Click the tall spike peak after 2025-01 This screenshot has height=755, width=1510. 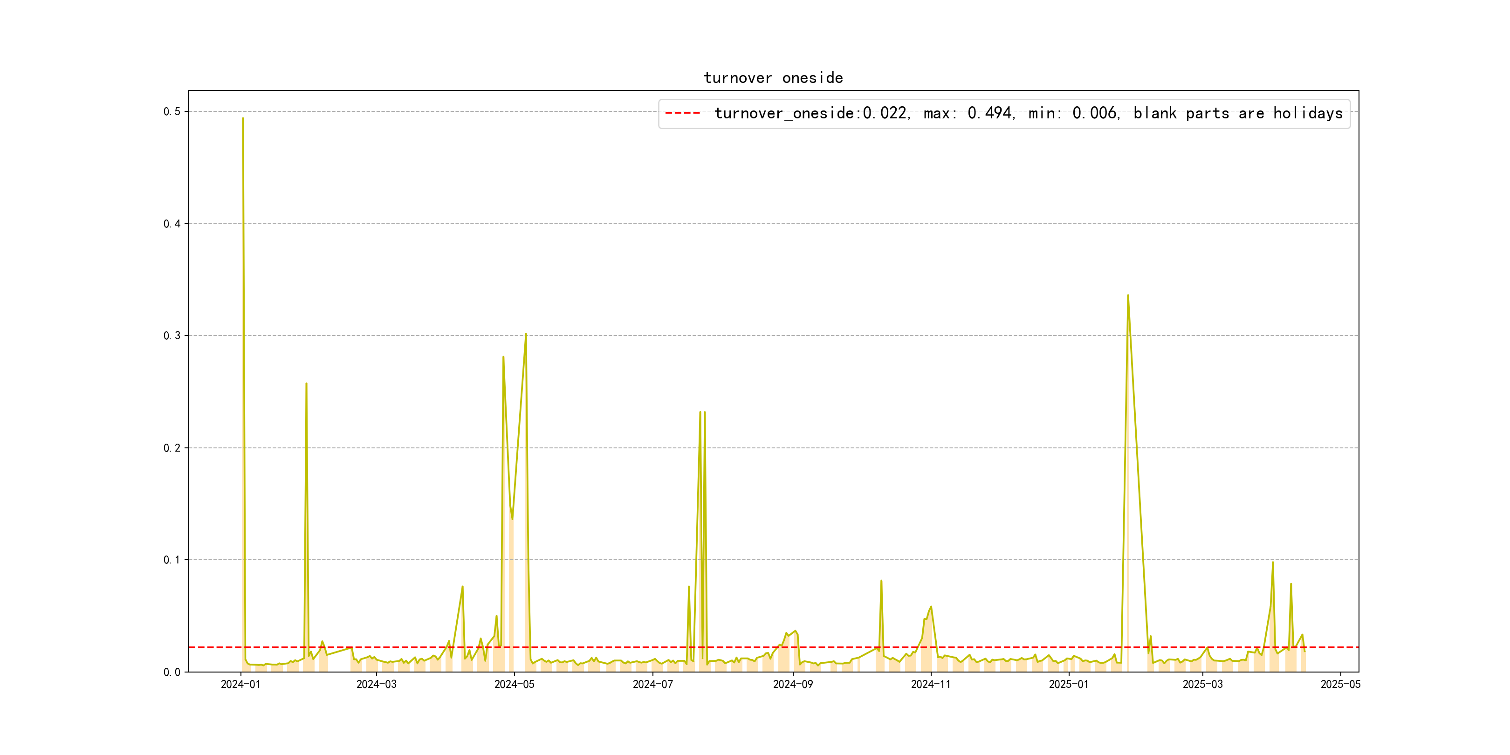(x=1128, y=296)
